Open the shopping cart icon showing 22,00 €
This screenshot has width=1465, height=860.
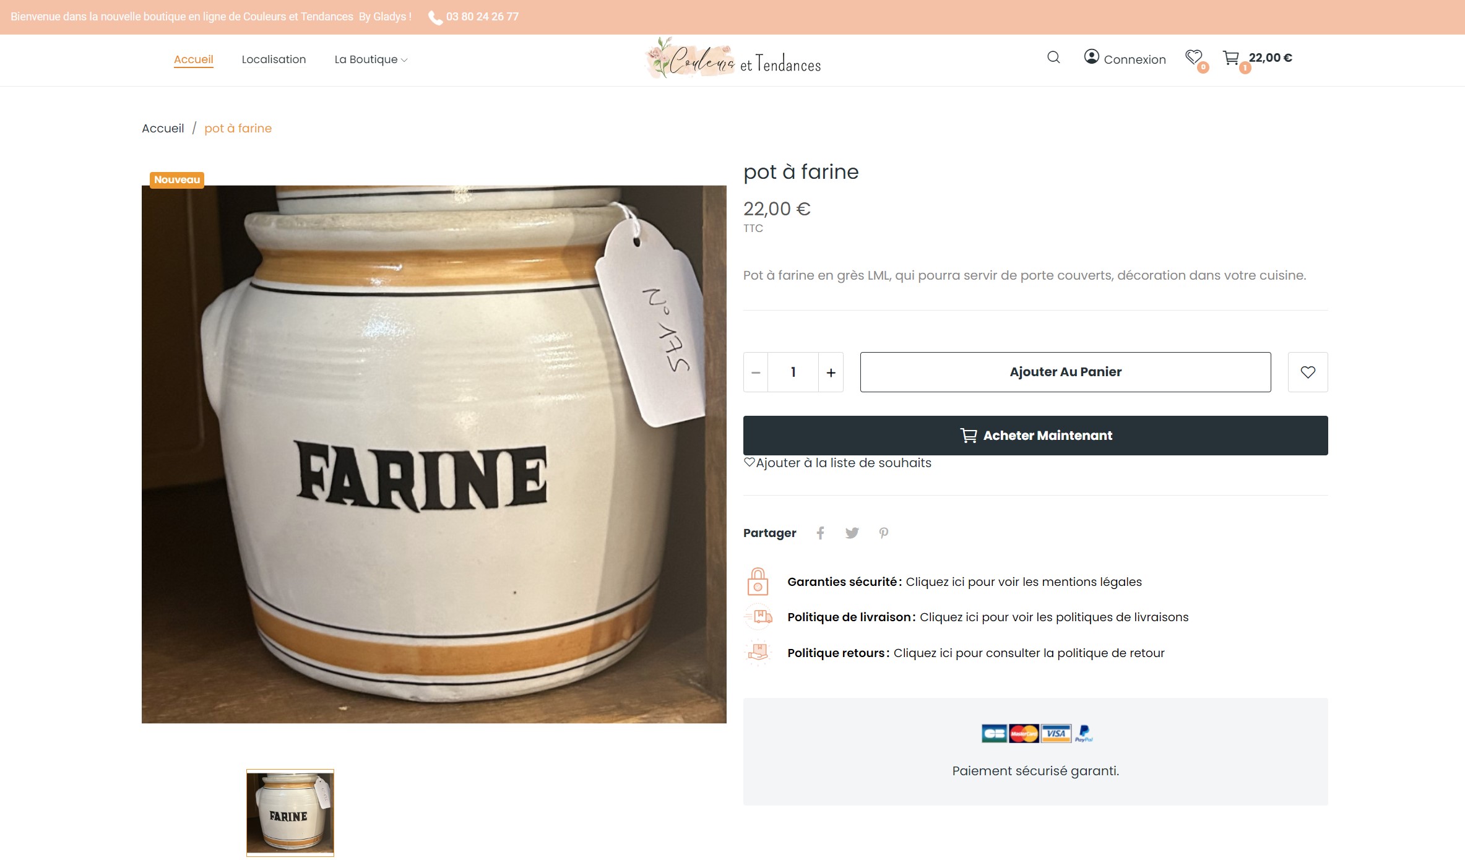[1231, 58]
